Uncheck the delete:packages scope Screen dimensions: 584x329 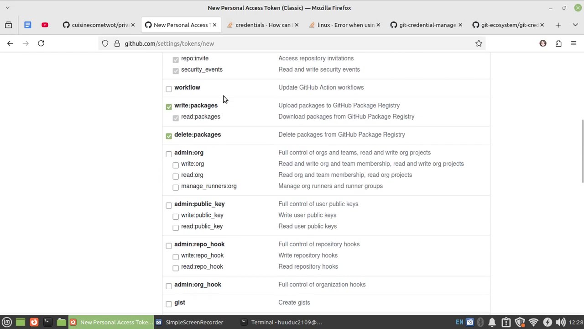(169, 136)
